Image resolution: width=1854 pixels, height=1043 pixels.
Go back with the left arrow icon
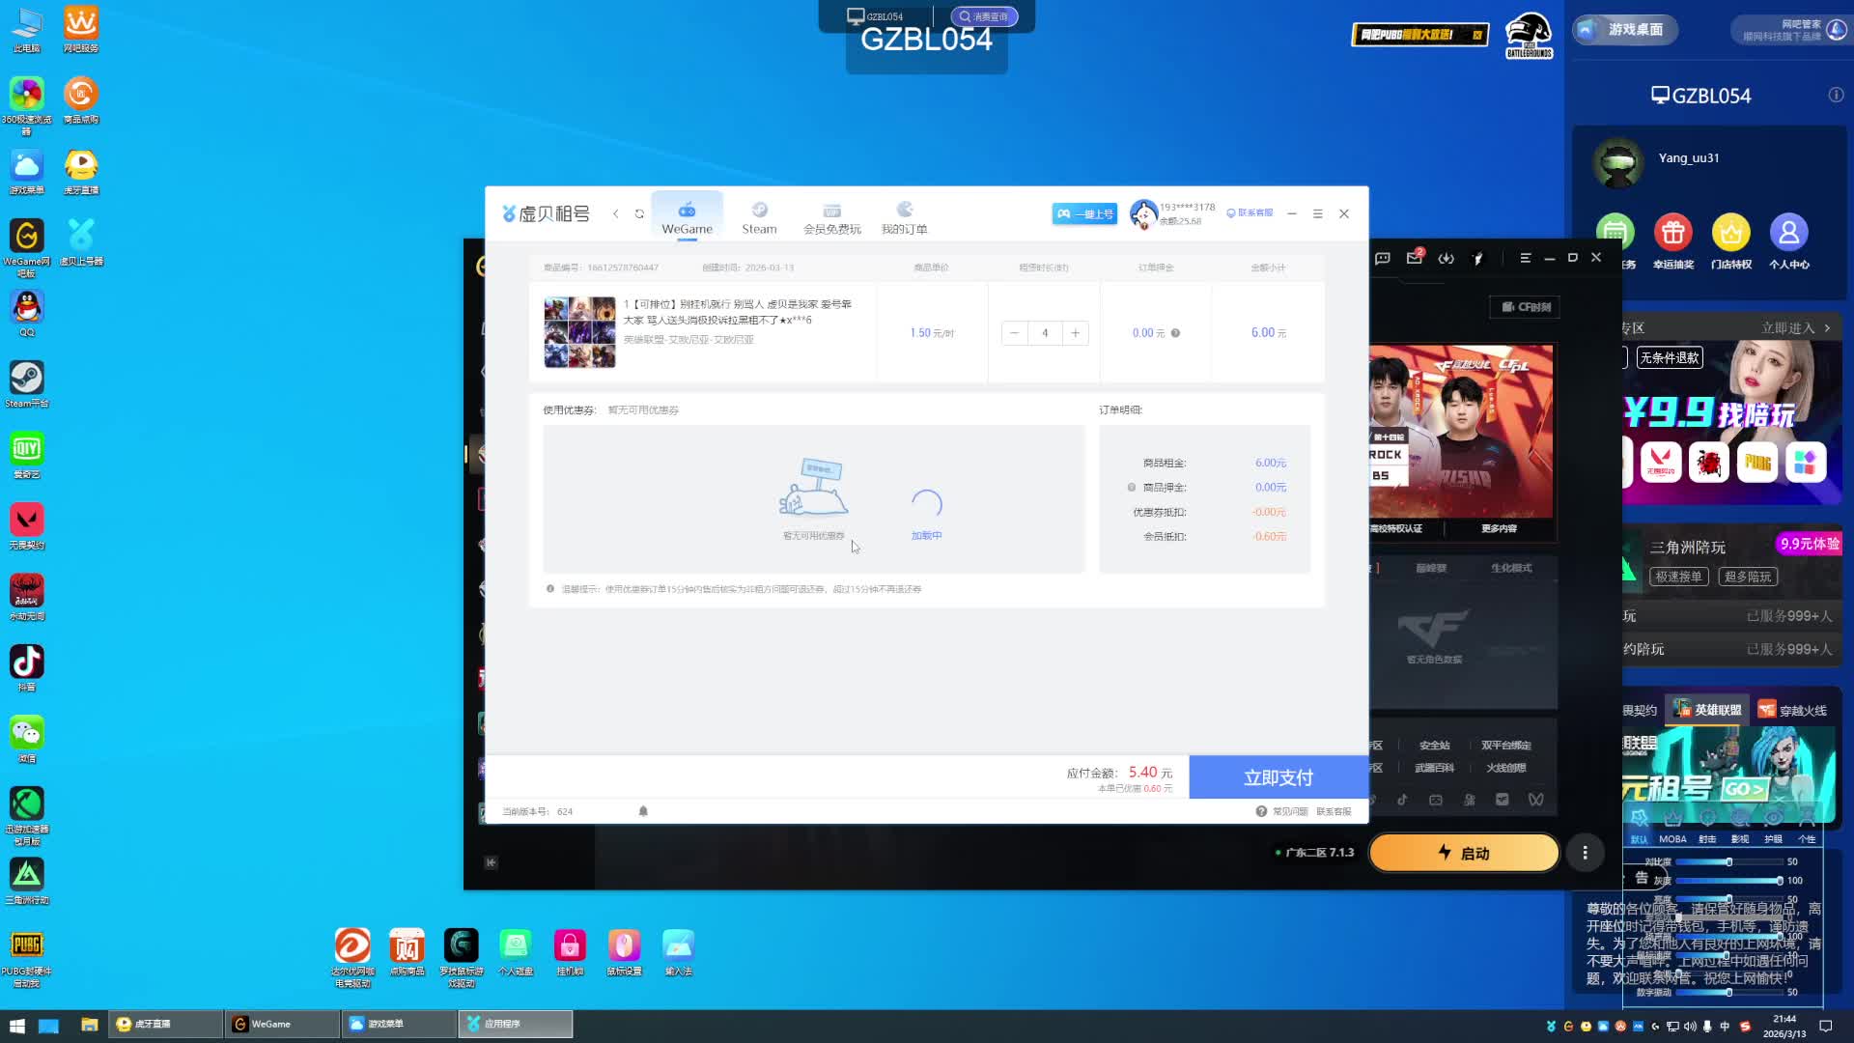pos(615,213)
